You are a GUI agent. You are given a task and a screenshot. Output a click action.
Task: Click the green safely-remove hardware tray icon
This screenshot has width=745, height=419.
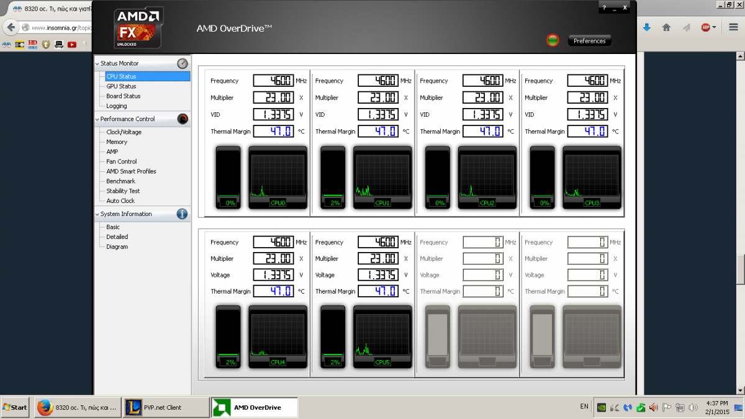[x=641, y=408]
